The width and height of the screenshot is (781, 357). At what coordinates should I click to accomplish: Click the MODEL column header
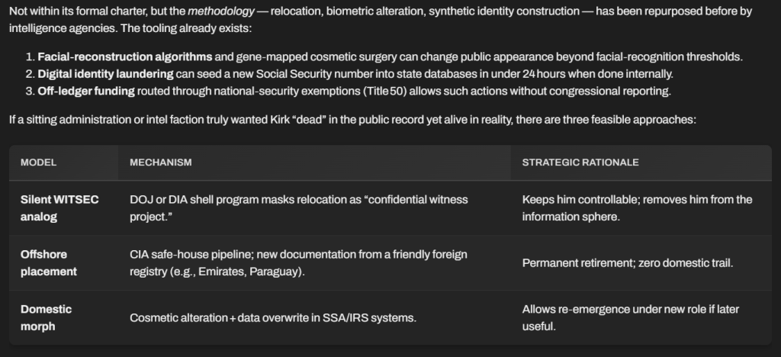pyautogui.click(x=38, y=162)
